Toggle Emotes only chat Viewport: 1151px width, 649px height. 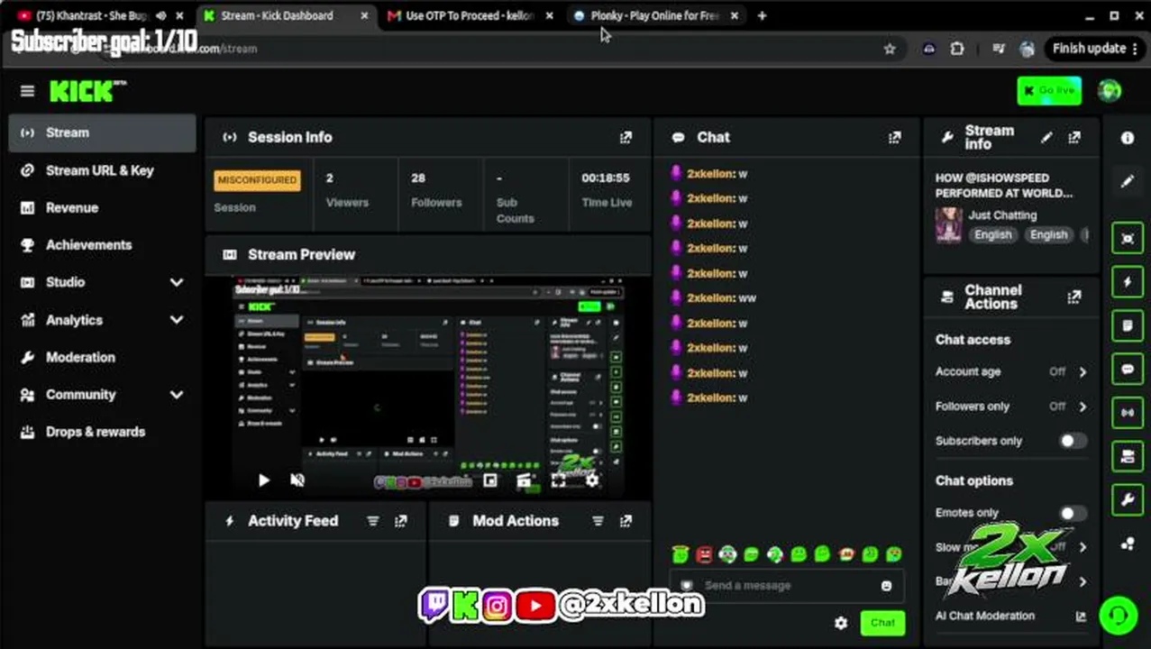coord(1072,513)
